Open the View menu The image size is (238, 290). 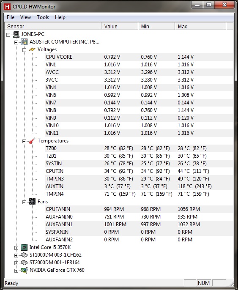(x=25, y=17)
